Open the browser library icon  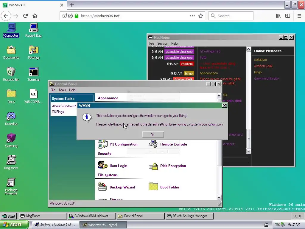278,16
